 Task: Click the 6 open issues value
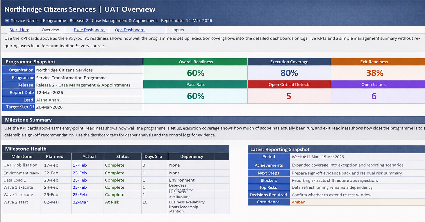374,96
